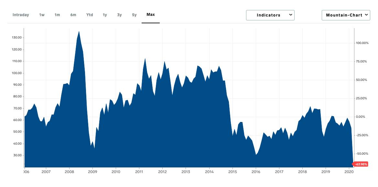Pick the 5y time range
378x187 pixels.
[x=134, y=15]
